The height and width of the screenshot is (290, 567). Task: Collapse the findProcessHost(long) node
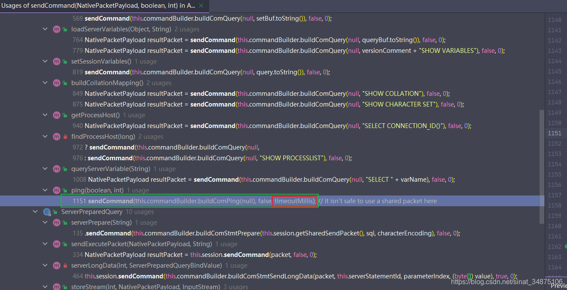coord(45,137)
